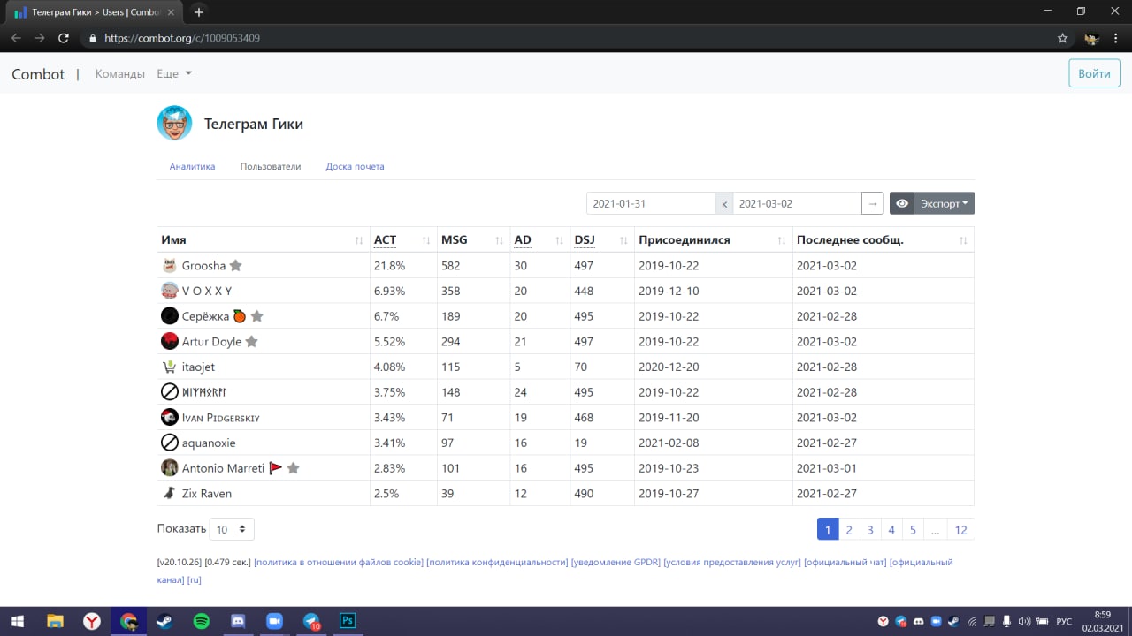Sort by Последнее сообщ. column
The image size is (1132, 636).
(x=883, y=239)
